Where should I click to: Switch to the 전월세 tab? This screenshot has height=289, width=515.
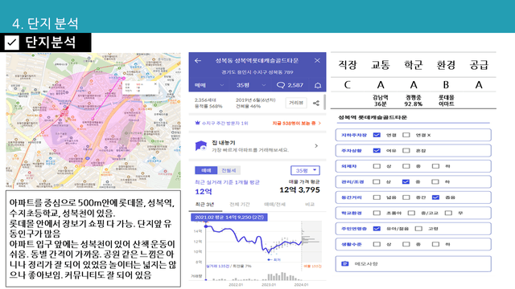click(229, 170)
